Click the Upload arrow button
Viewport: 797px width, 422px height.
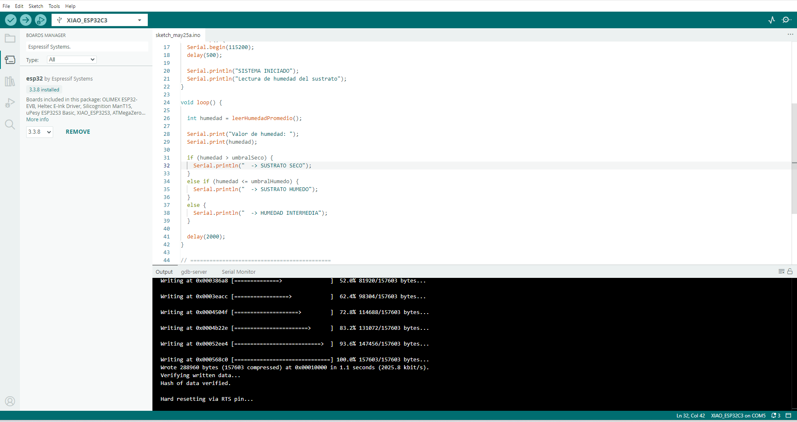(x=26, y=20)
